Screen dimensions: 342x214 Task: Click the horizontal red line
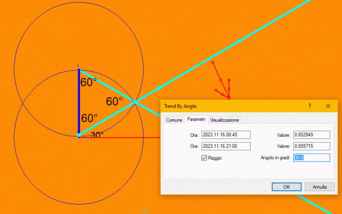119,137
